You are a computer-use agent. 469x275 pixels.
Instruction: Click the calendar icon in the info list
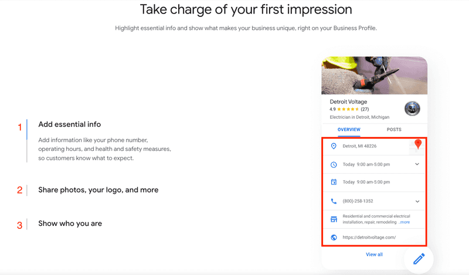[334, 182]
